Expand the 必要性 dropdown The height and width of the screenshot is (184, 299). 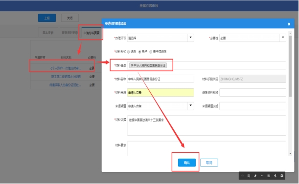coord(253,38)
